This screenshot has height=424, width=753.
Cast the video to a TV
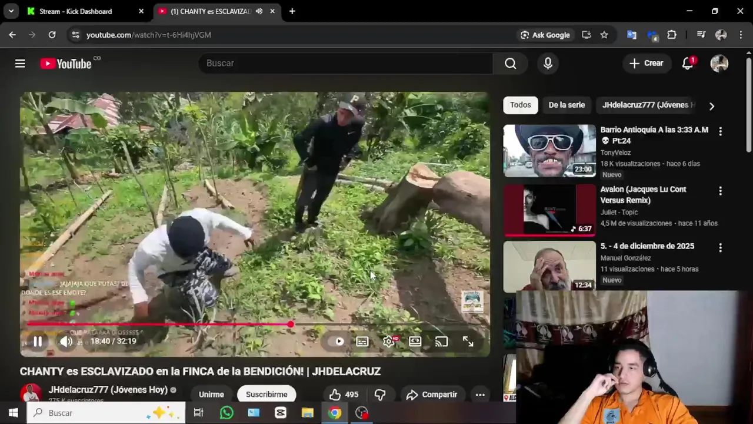[x=441, y=342]
